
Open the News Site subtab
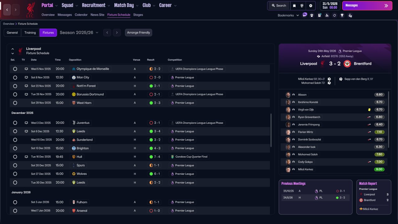pos(97,15)
